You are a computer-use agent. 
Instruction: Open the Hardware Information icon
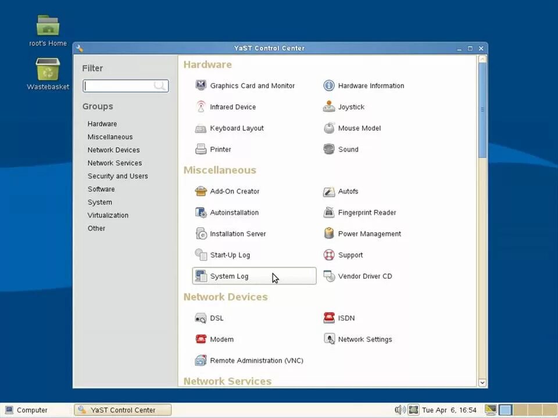click(x=329, y=85)
